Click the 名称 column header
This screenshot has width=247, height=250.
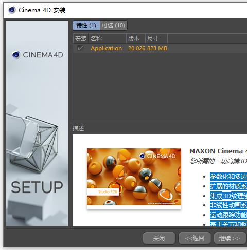click(107, 39)
